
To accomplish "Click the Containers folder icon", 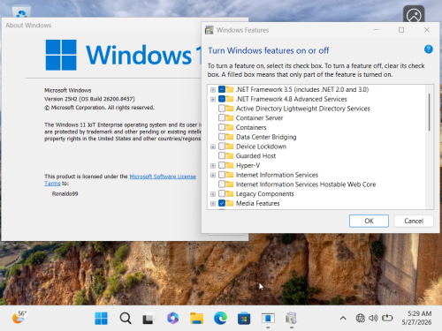I will point(230,127).
